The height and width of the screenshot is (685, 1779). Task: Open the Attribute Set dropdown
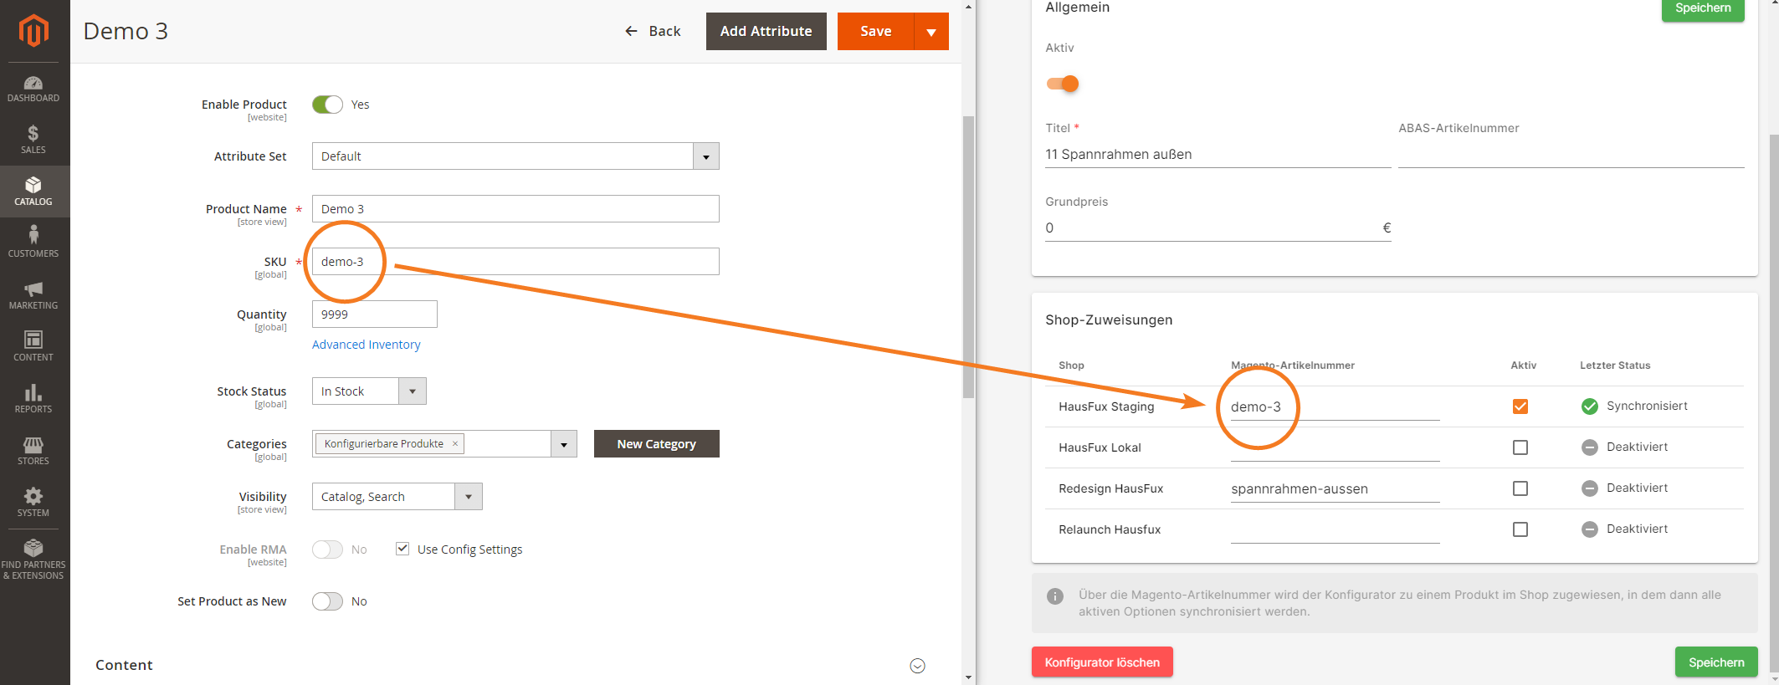coord(515,156)
